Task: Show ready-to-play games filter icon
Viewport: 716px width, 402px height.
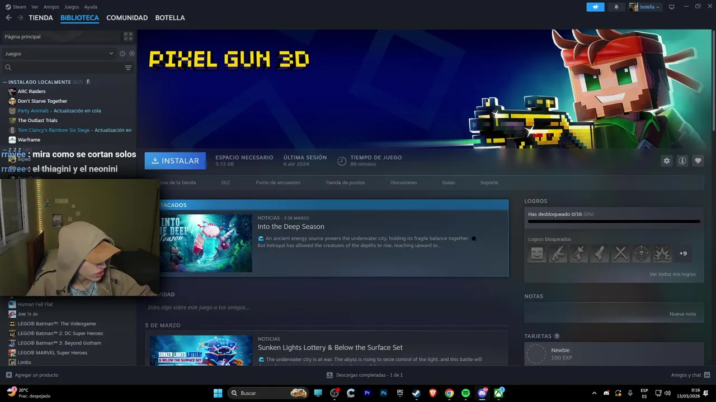Action: (x=132, y=54)
